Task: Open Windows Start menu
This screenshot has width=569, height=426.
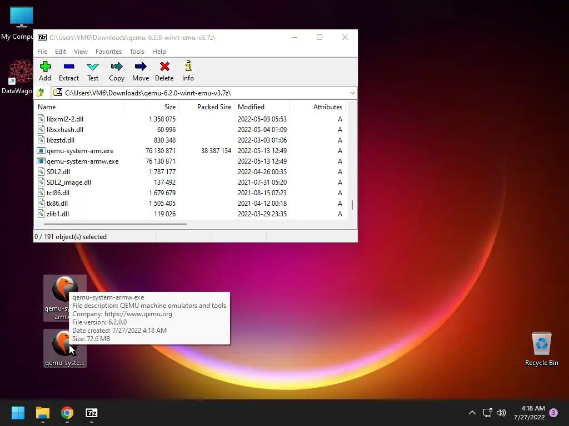Action: (18, 413)
